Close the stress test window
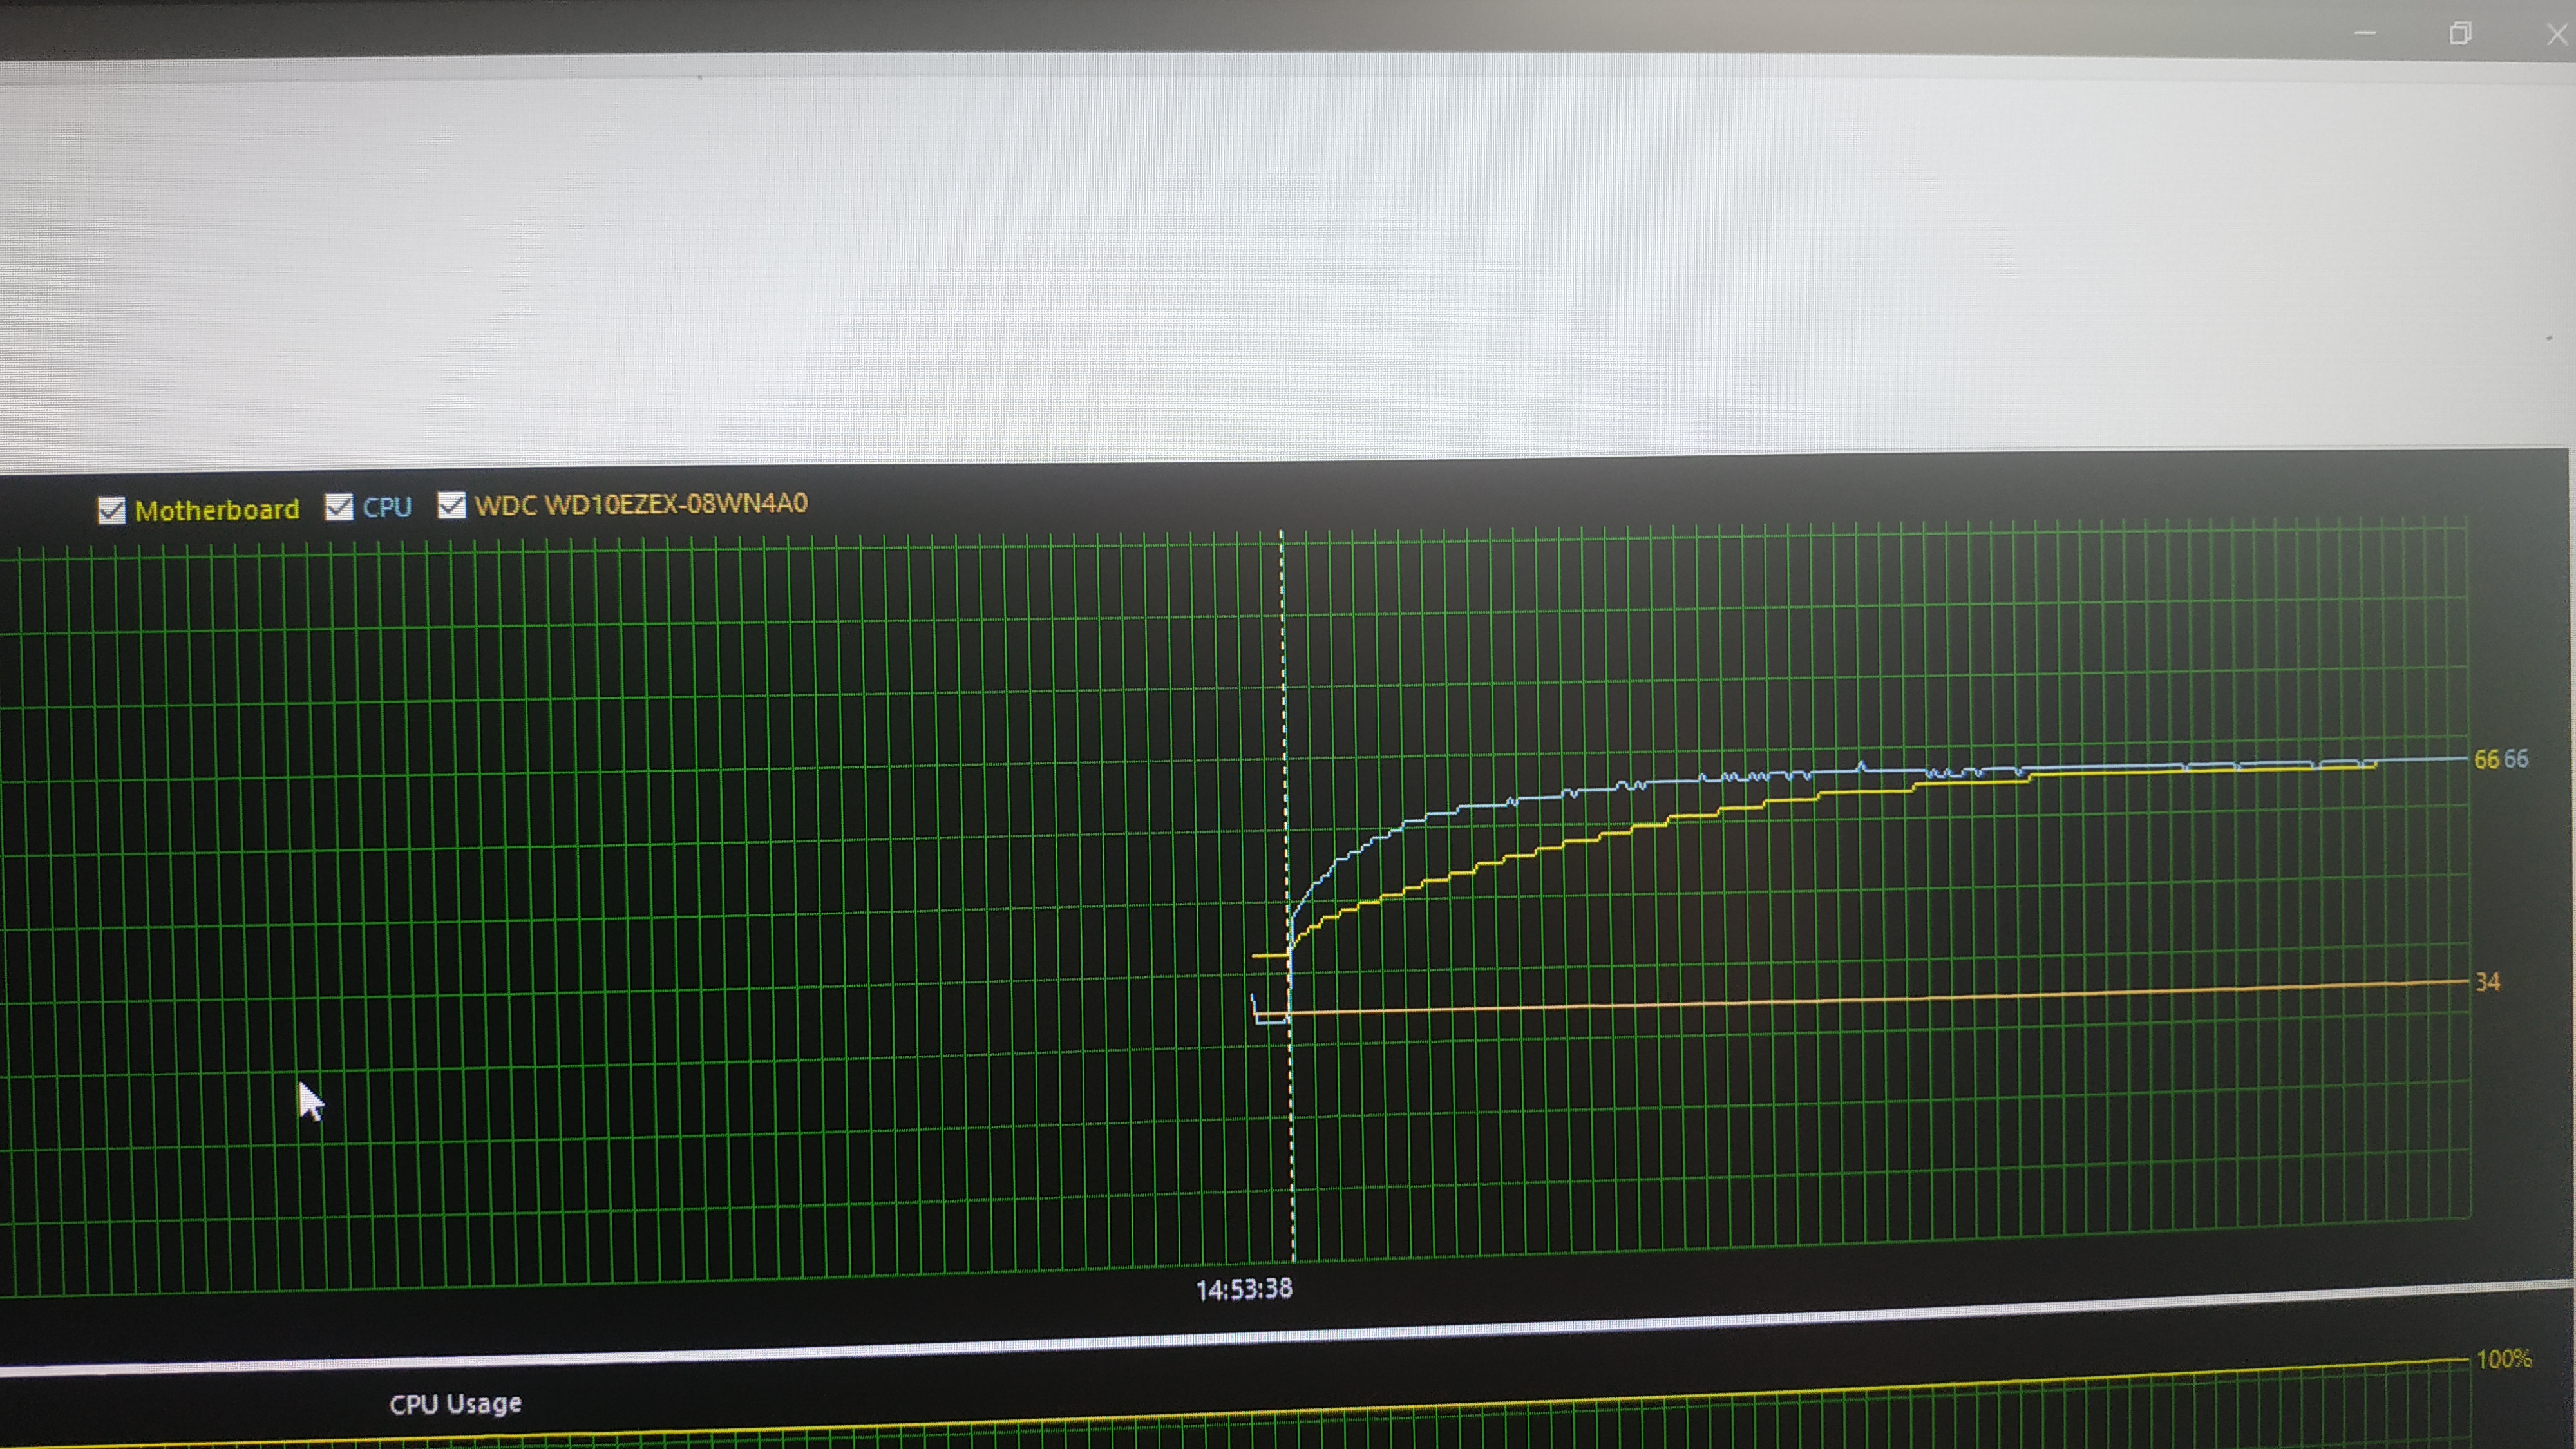This screenshot has height=1449, width=2576. [2556, 35]
